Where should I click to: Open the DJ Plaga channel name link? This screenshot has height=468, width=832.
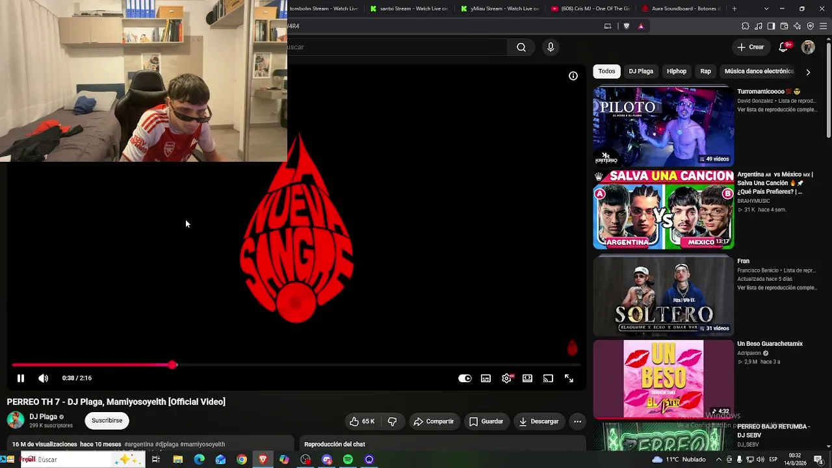point(44,417)
